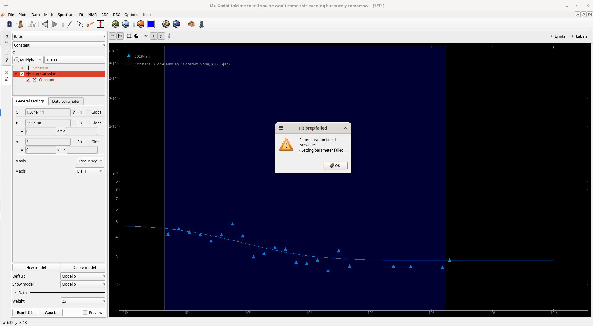Open the x axis Frequency dropdown
The height and width of the screenshot is (326, 593).
pos(90,161)
